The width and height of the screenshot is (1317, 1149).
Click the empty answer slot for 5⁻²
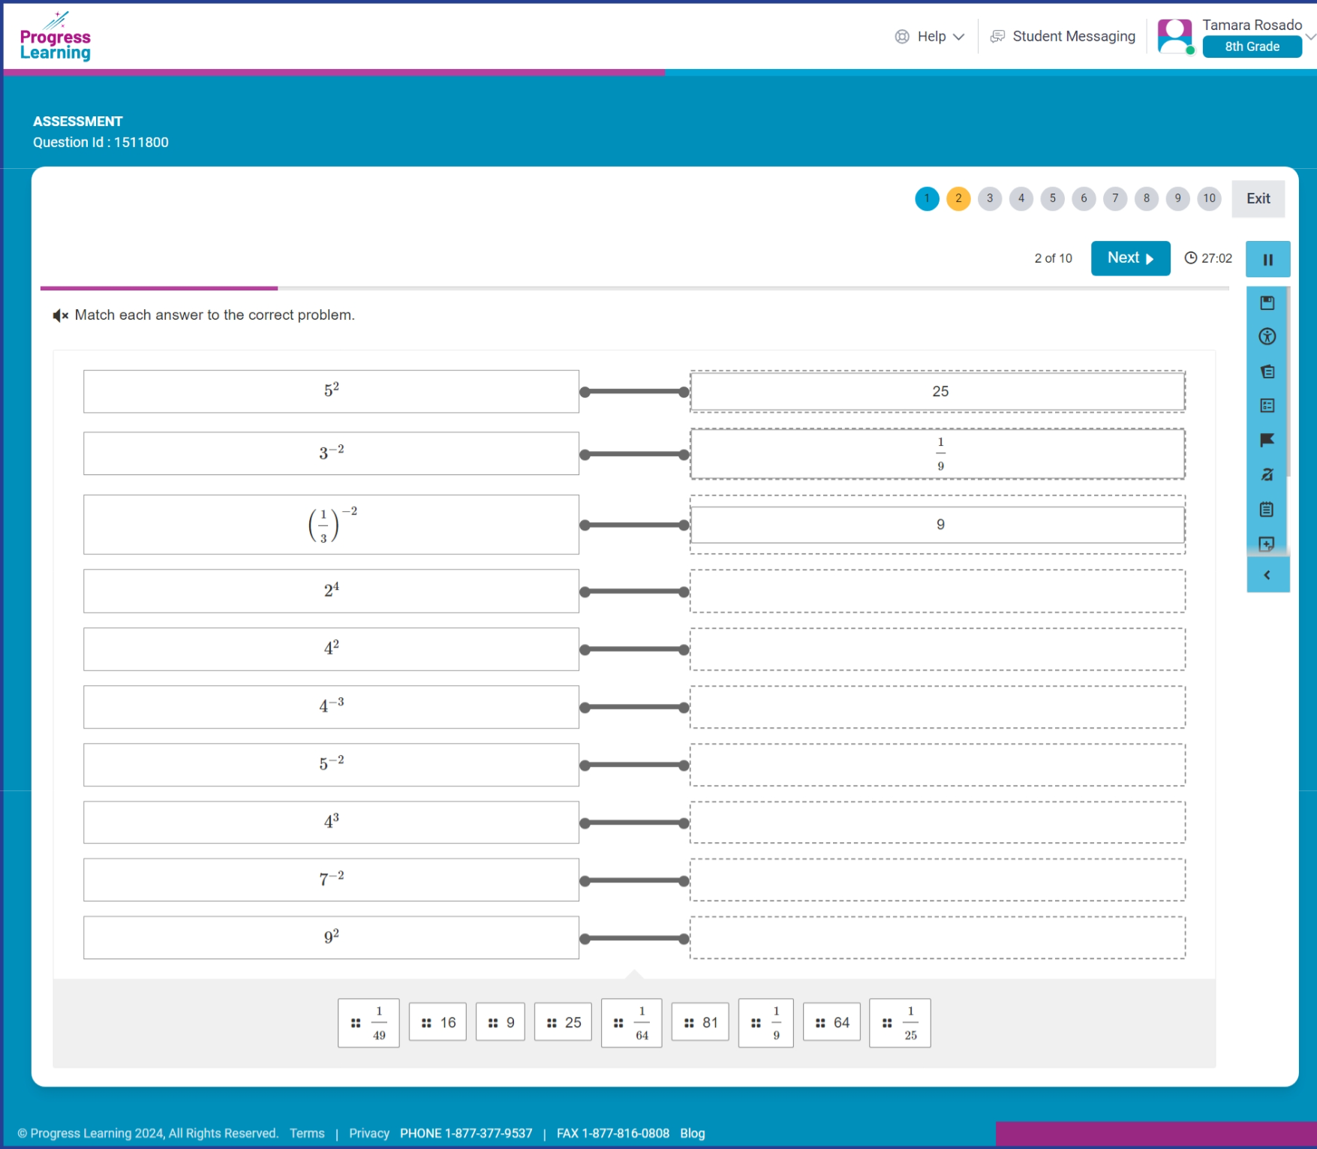tap(937, 765)
